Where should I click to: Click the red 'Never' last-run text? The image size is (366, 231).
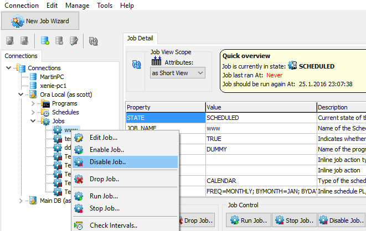[274, 75]
